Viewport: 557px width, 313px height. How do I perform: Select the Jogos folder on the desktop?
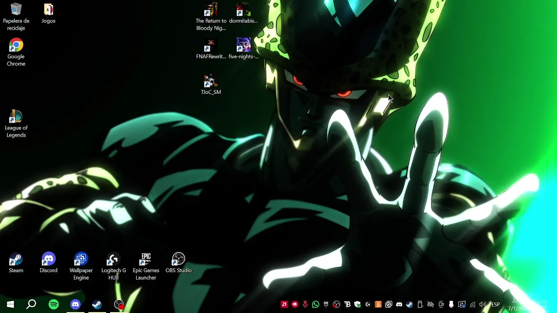(48, 13)
